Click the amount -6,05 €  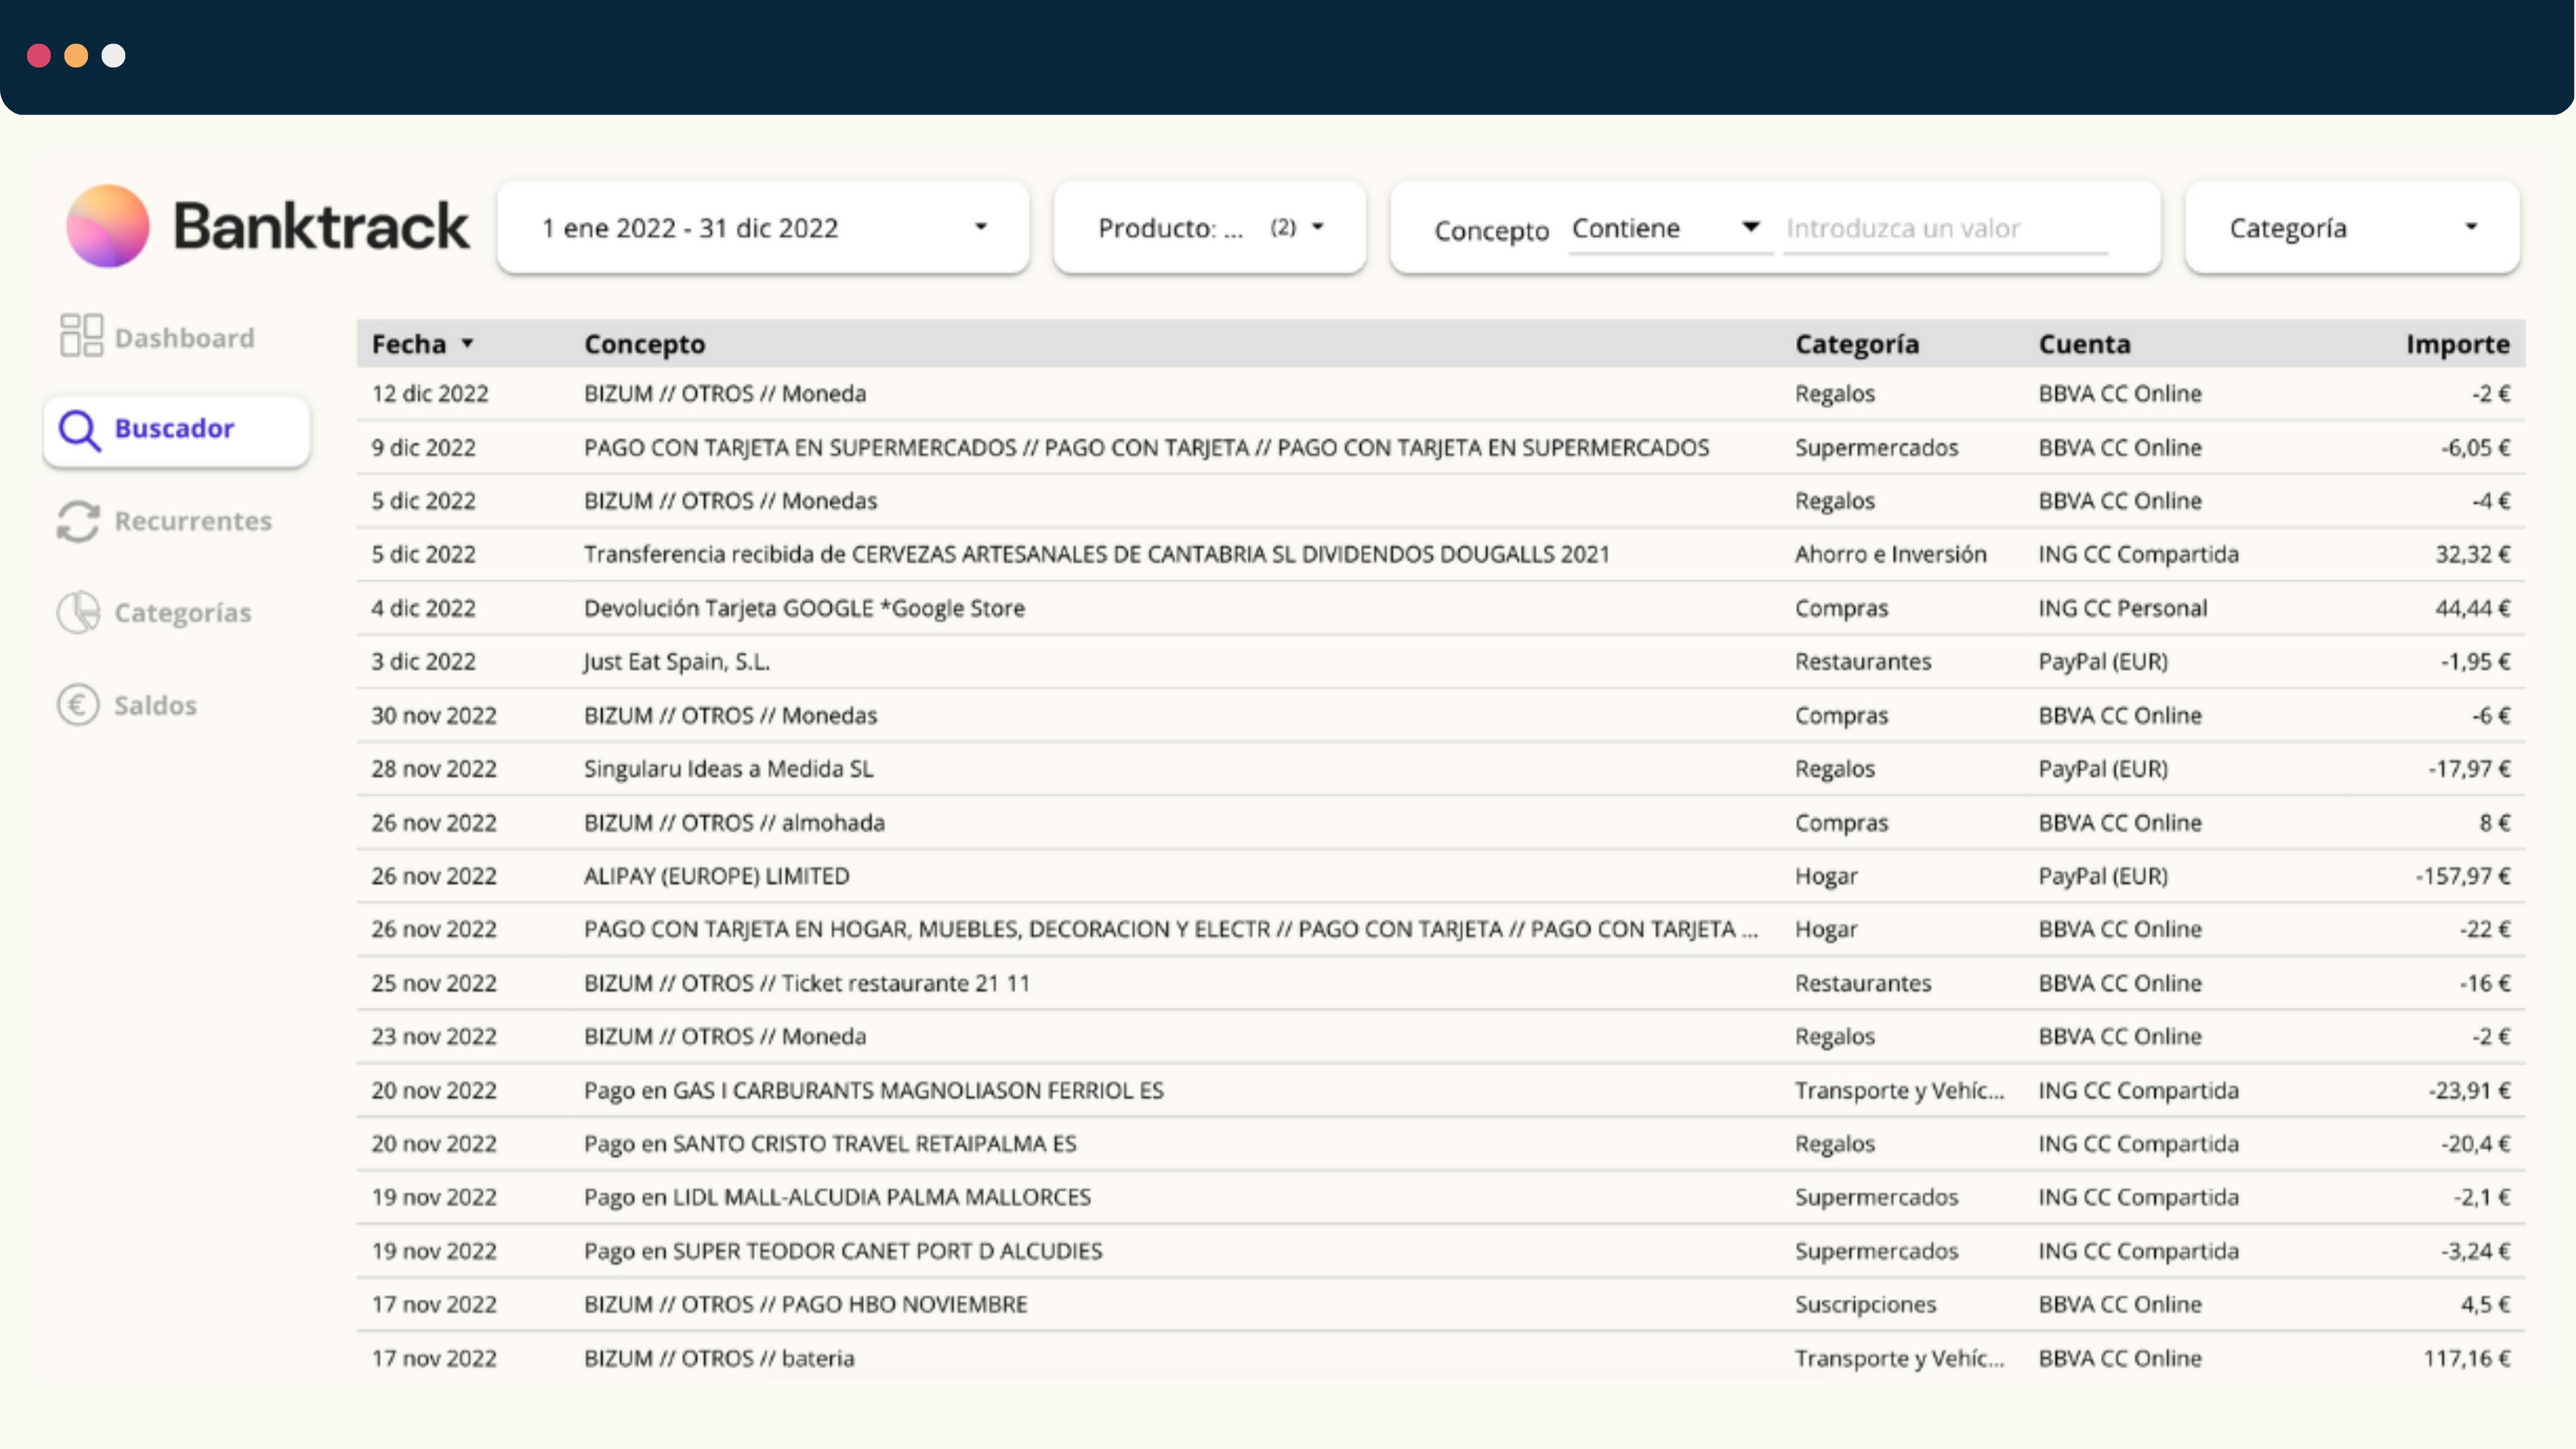click(2476, 447)
